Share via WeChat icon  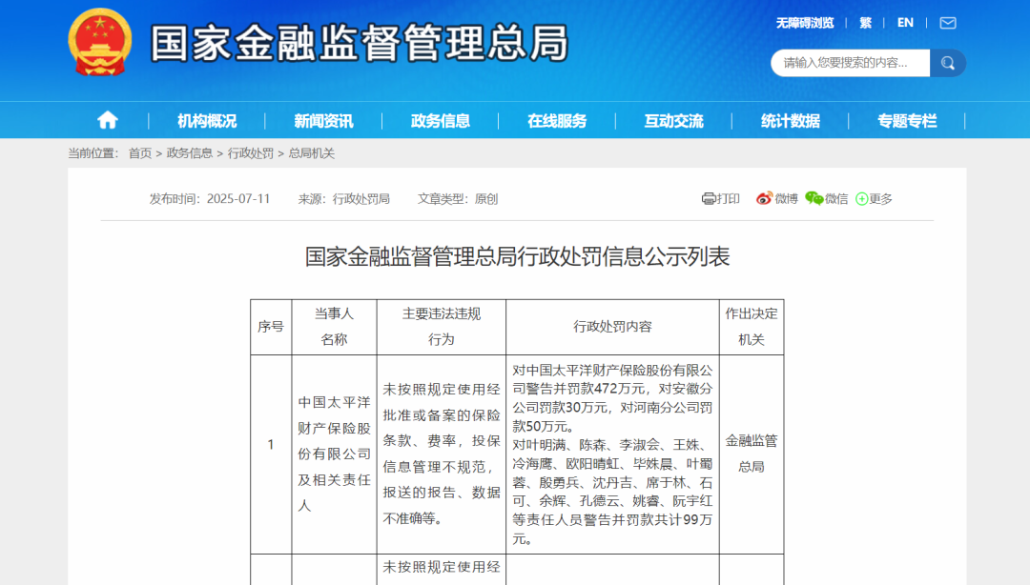[814, 198]
